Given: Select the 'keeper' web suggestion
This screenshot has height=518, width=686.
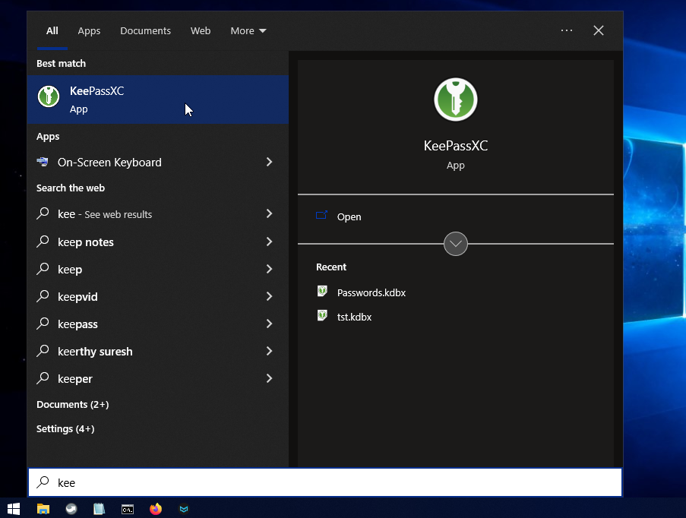Looking at the screenshot, I should (x=74, y=379).
